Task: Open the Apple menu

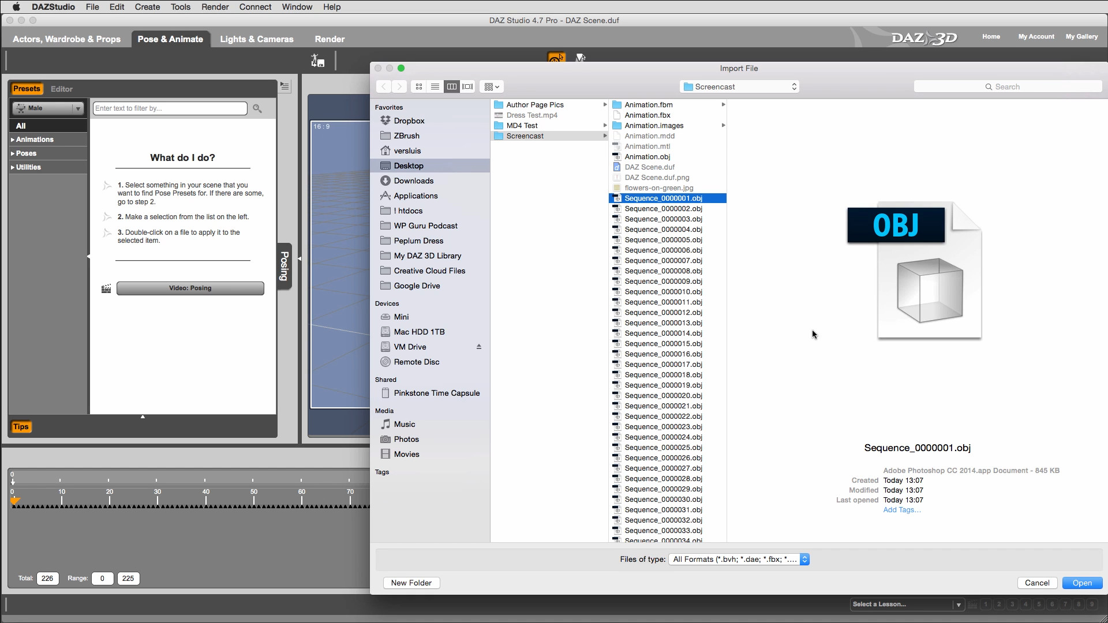Action: tap(16, 7)
